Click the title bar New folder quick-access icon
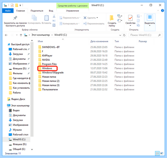 coord(16,5)
